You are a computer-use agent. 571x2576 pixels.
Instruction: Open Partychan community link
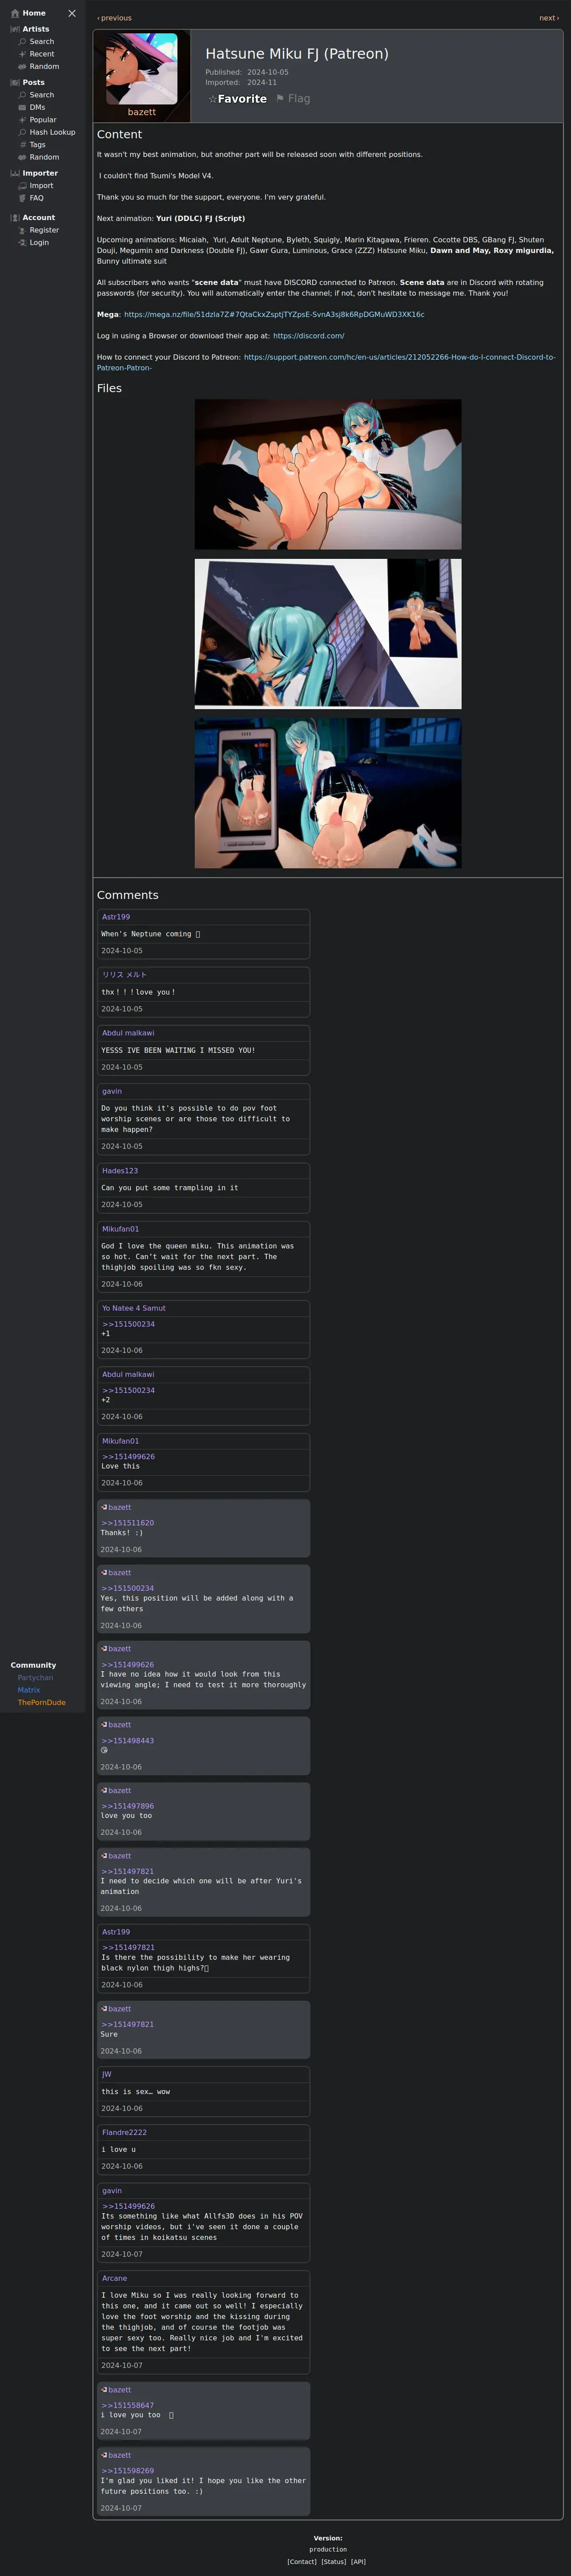(x=35, y=1678)
